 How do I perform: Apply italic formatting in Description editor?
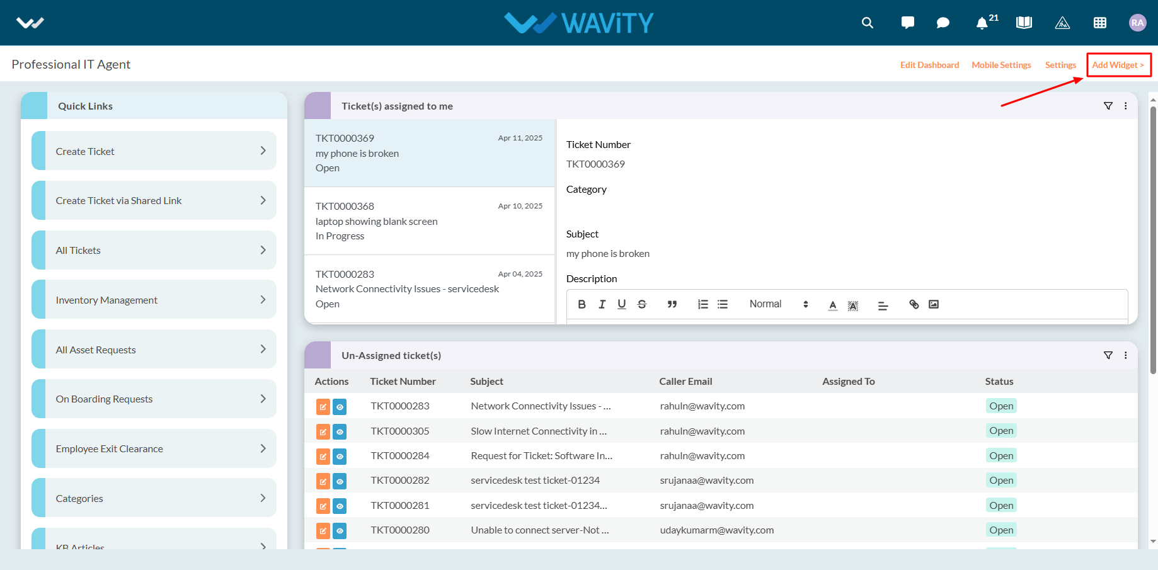coord(602,304)
